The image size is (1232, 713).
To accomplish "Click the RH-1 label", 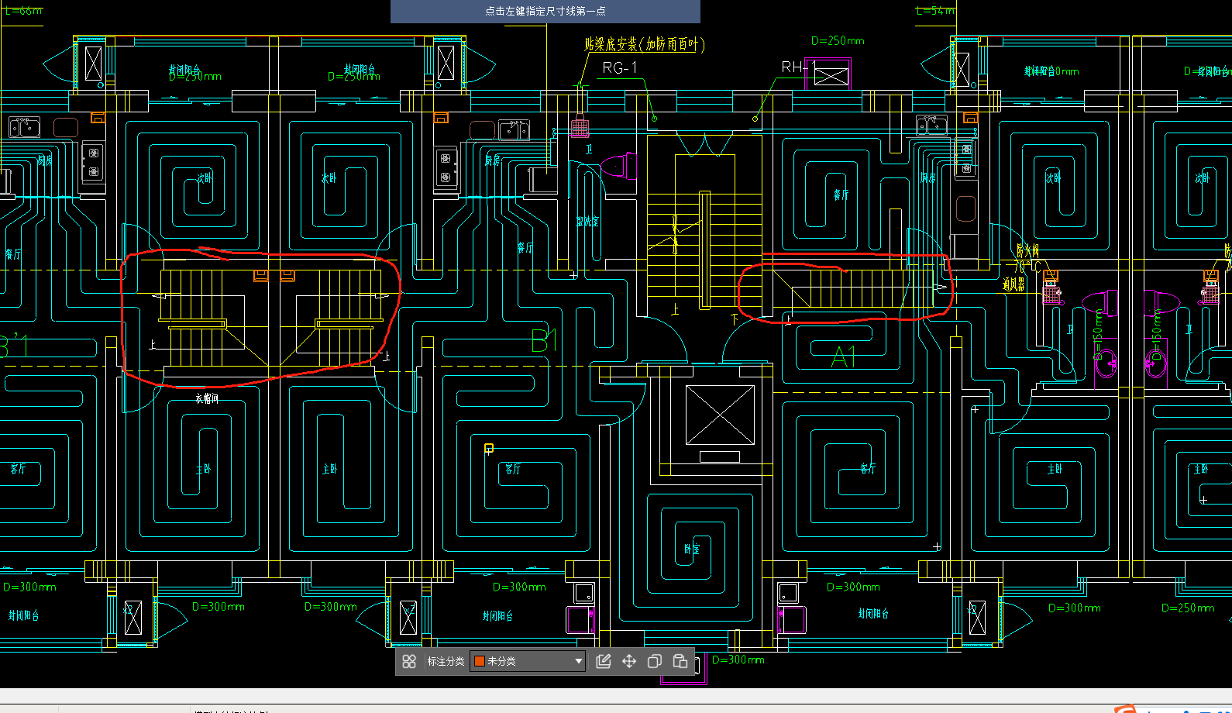I will (x=798, y=67).
